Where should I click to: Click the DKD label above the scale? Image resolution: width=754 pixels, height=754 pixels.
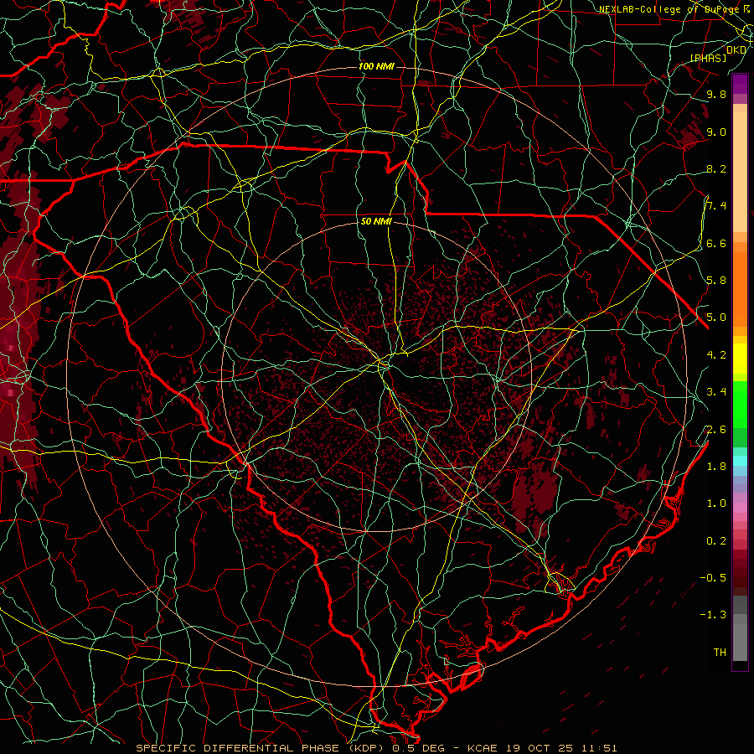(736, 50)
